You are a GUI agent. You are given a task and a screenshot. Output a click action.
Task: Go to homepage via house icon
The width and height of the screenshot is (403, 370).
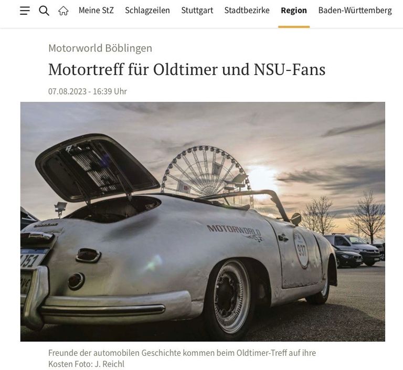click(63, 11)
